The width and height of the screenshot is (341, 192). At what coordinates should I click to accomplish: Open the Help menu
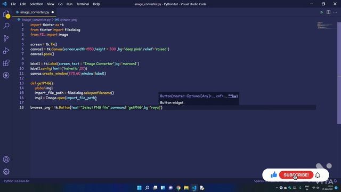[x=96, y=4]
